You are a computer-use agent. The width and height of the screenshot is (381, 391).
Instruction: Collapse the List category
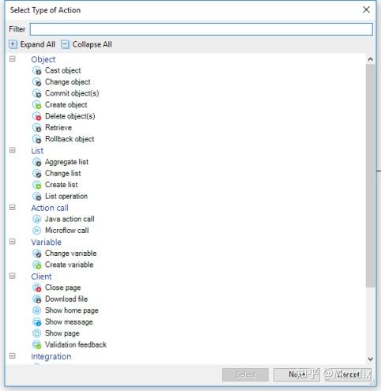pyautogui.click(x=13, y=150)
